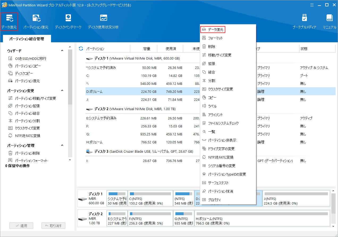Start OSをSSD/HDDに移行 wizard
This screenshot has width=338, height=237.
coord(27,59)
